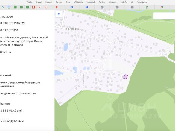Open the Facebook favorites bookmark
175x131 pixels.
(x=91, y=2)
